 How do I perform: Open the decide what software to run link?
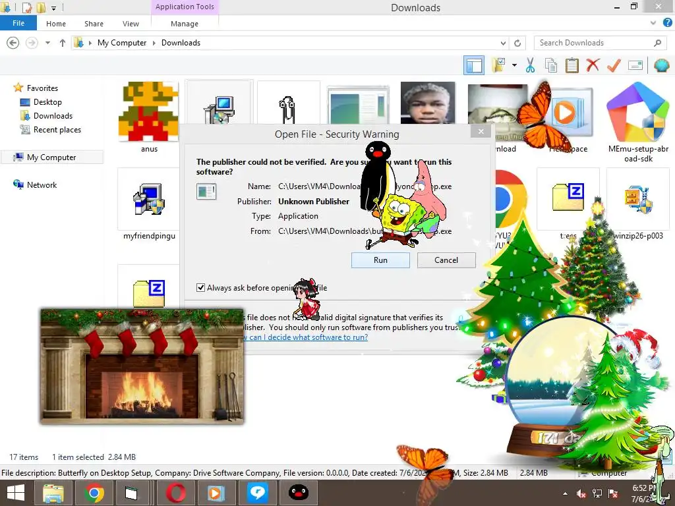[306, 337]
